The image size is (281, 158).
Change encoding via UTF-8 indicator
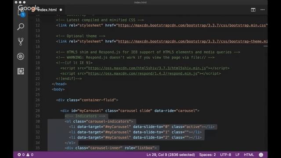pos(225,154)
